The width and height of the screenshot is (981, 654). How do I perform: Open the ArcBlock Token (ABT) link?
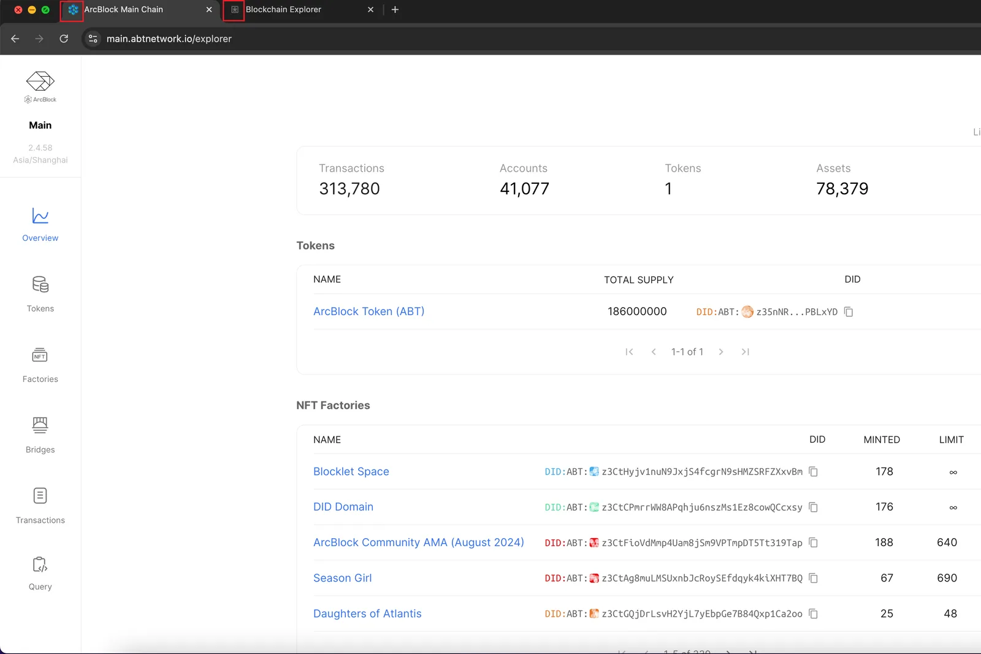pyautogui.click(x=368, y=311)
